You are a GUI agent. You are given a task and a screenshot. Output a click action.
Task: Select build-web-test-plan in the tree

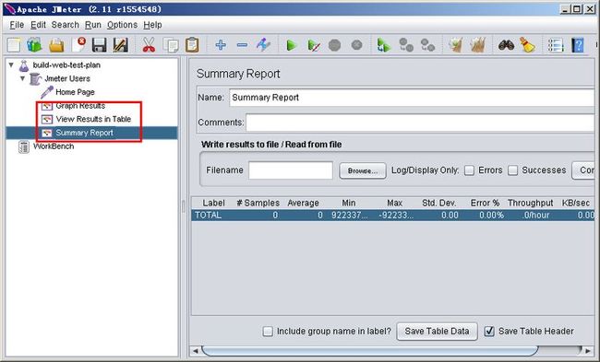[66, 65]
